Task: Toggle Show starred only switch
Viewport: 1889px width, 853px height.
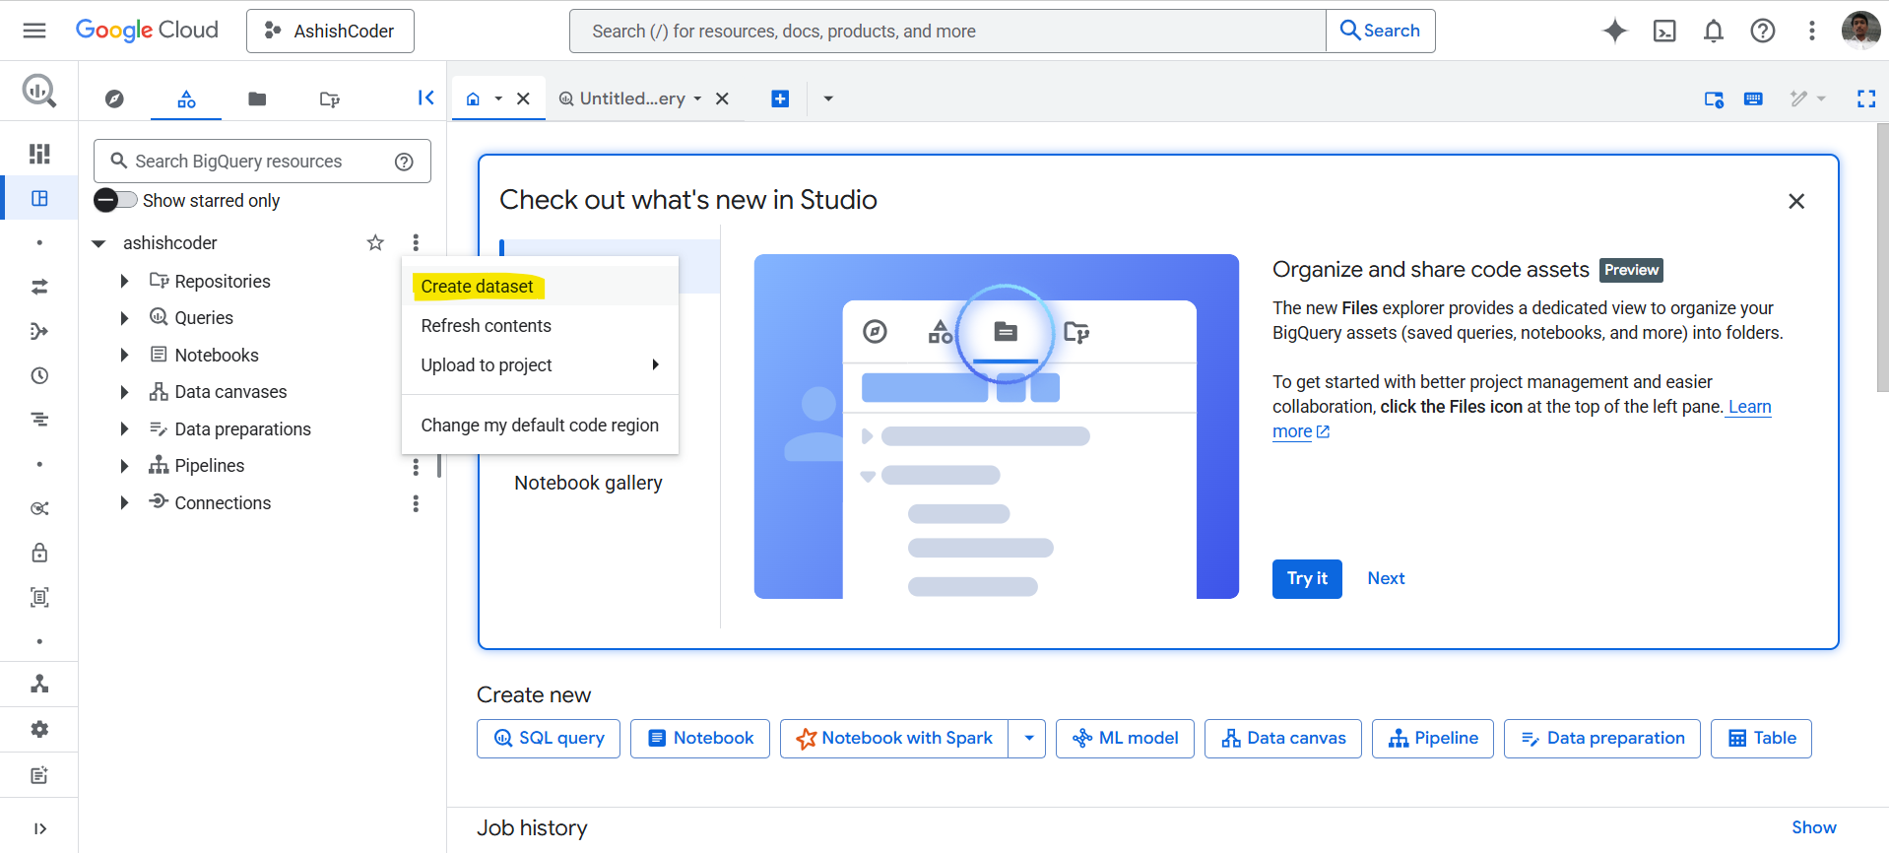Action: tap(115, 200)
